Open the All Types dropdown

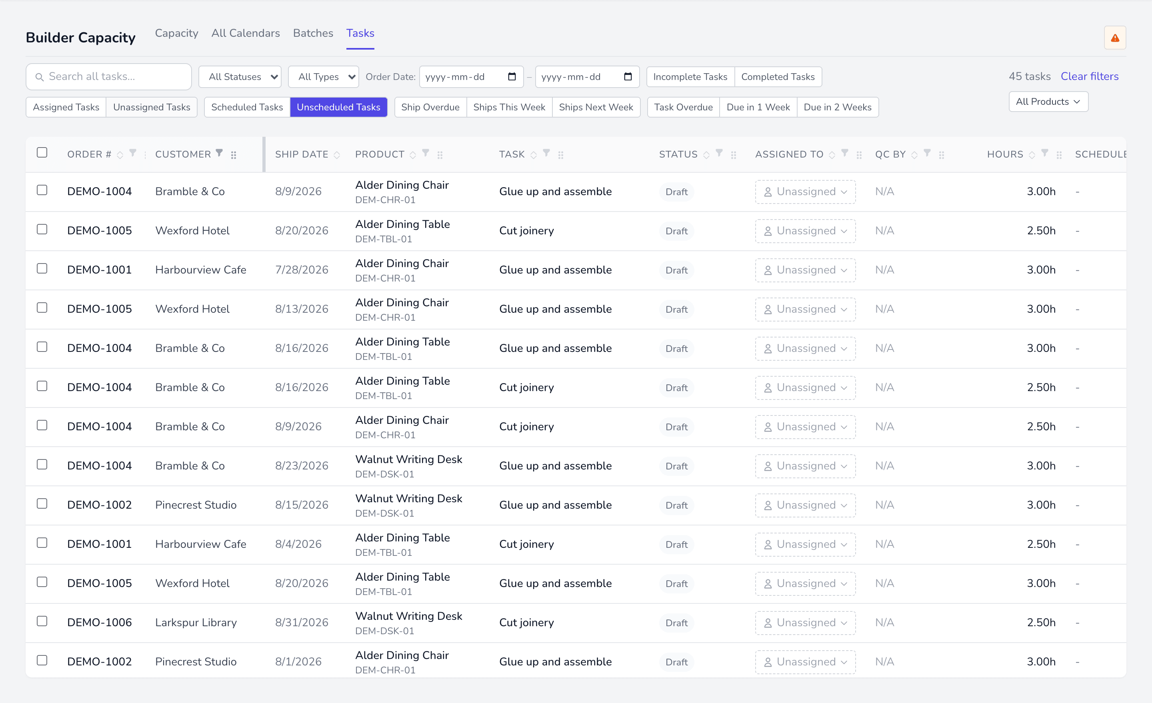324,77
